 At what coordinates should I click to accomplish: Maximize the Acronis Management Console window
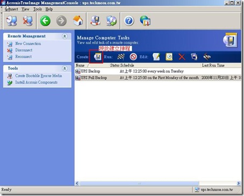tap(232, 3)
